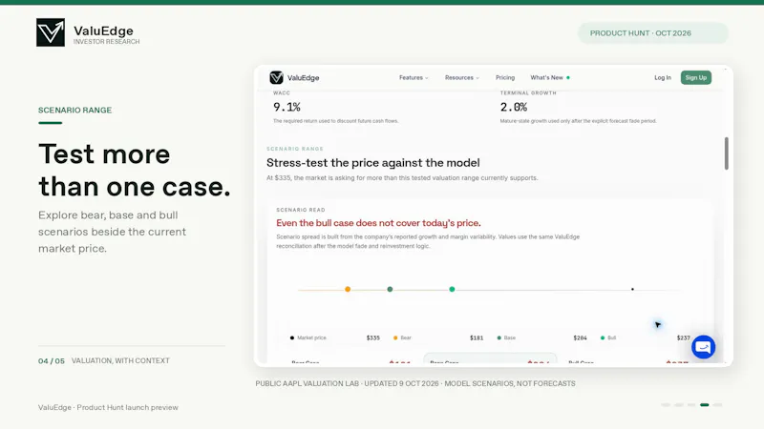Click the Market price legend dot
The height and width of the screenshot is (429, 764).
[x=292, y=337]
